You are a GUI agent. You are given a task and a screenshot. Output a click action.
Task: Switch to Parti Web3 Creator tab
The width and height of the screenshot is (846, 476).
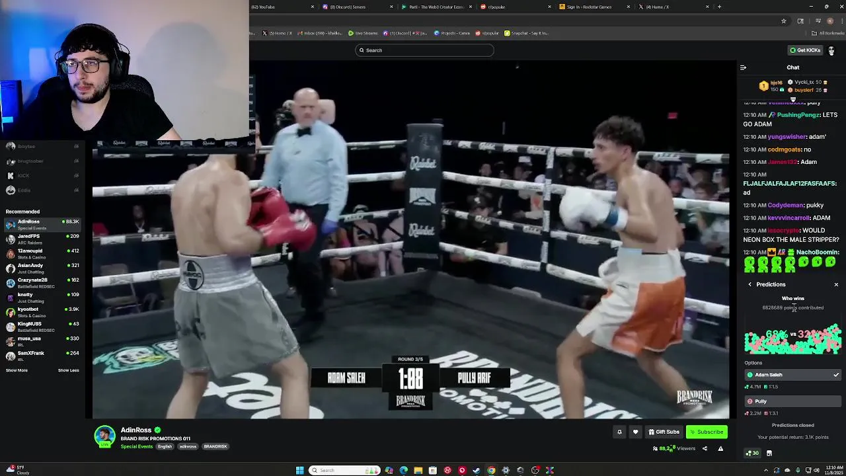coord(436,7)
